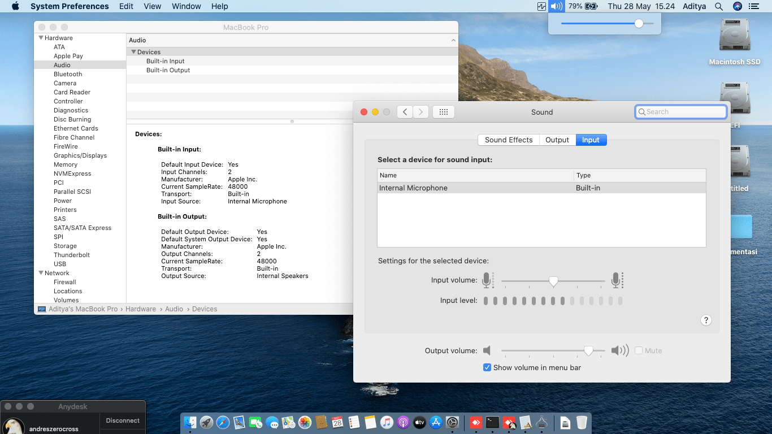Viewport: 772px width, 434px height.
Task: Collapse the Devices disclosure triangle
Action: point(134,52)
